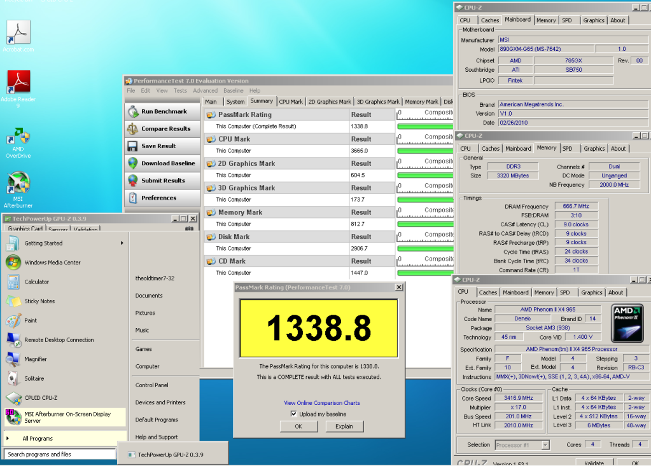Expand All Programs in Start menu

38,439
